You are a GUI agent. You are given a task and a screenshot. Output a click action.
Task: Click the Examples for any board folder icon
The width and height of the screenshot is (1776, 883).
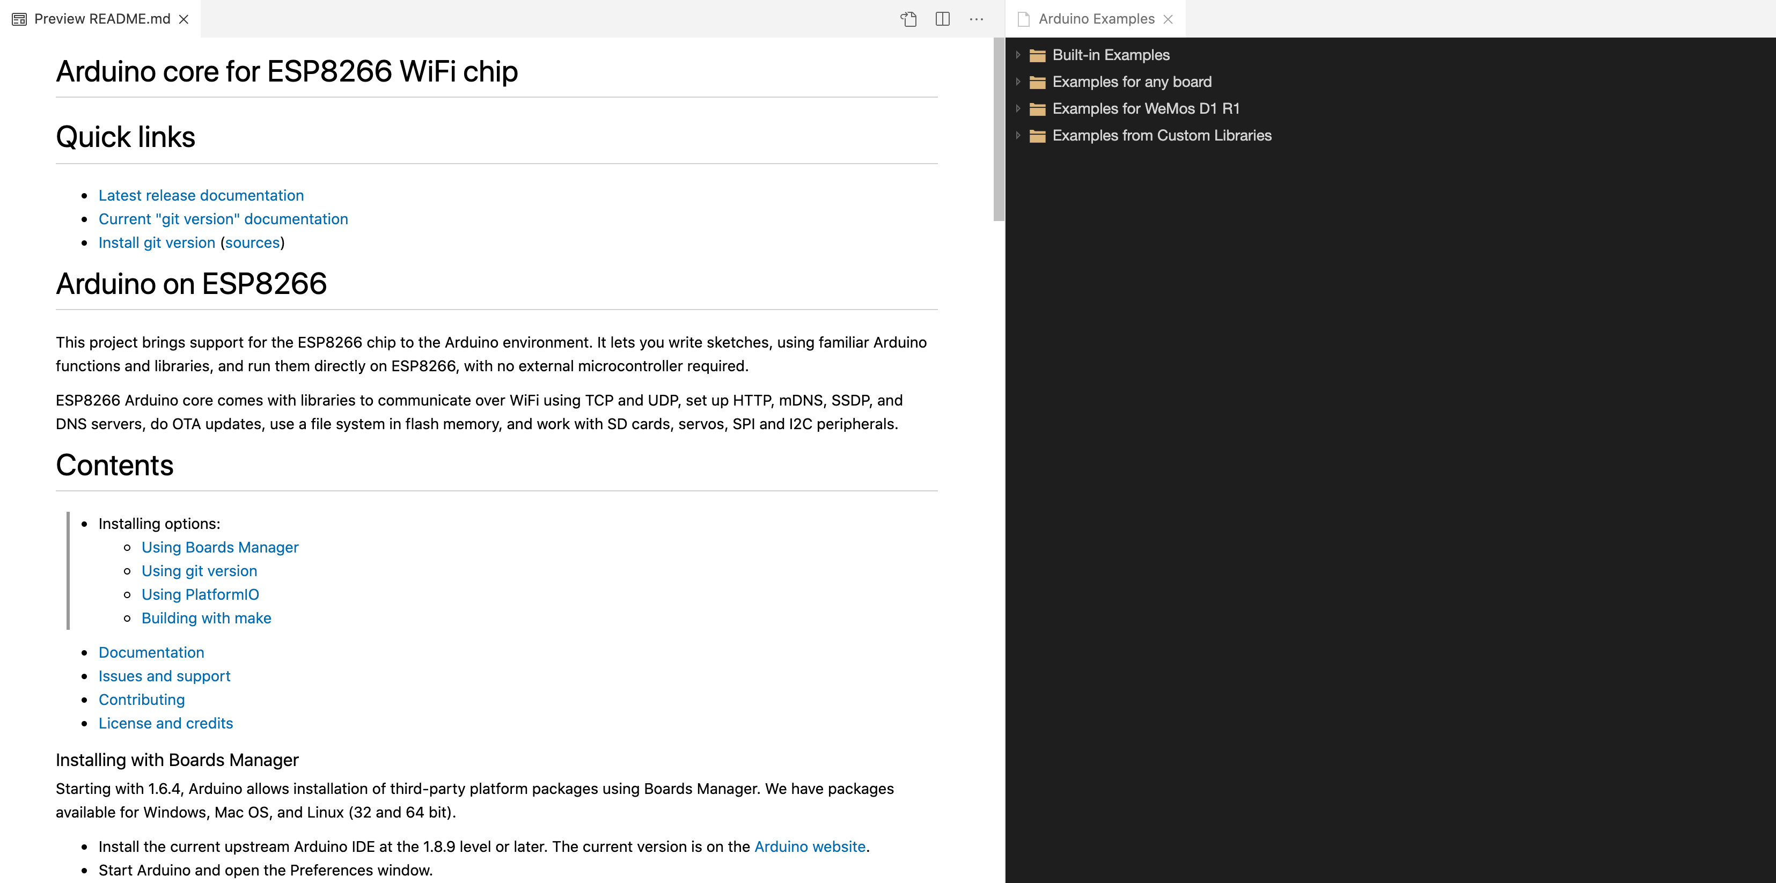pyautogui.click(x=1038, y=80)
